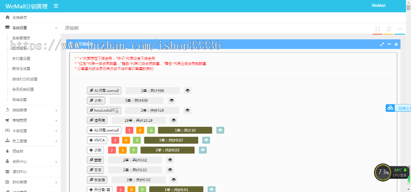Open 支付宝设置 submenu item
Image resolution: width=411 pixels, height=192 pixels.
[x=21, y=58]
